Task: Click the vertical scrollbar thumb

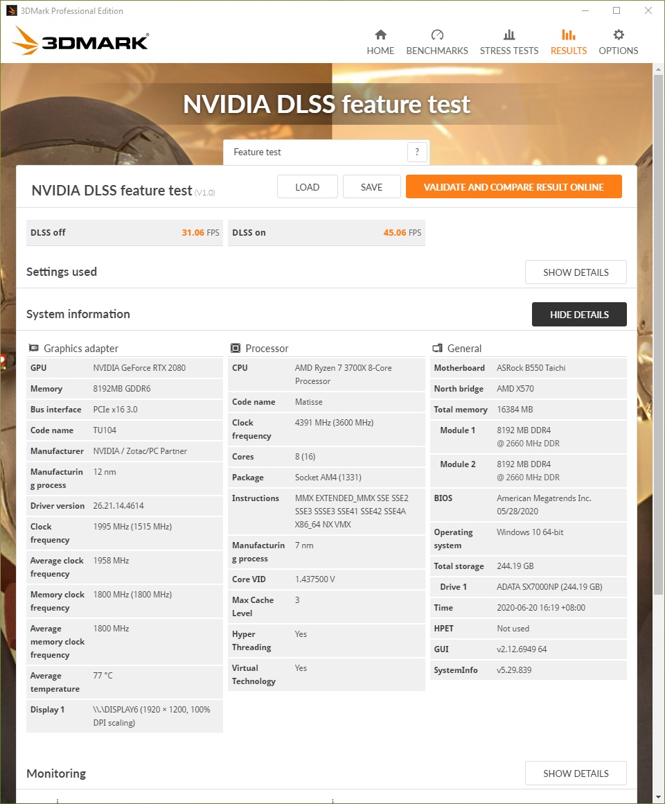Action: [658, 333]
